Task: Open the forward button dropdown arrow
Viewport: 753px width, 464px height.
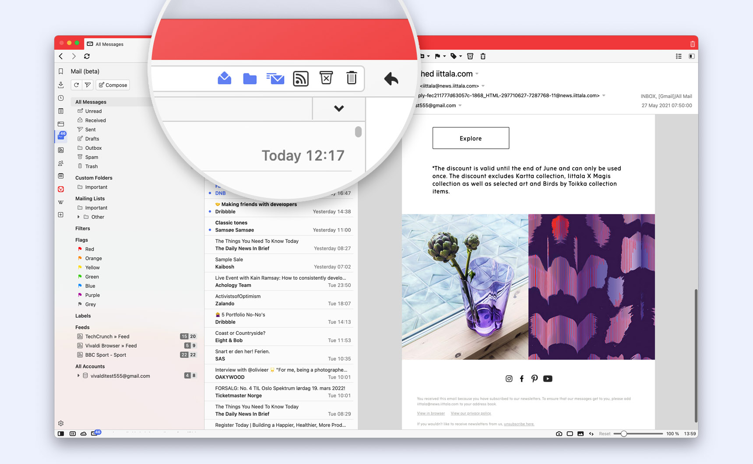Action: (x=428, y=56)
